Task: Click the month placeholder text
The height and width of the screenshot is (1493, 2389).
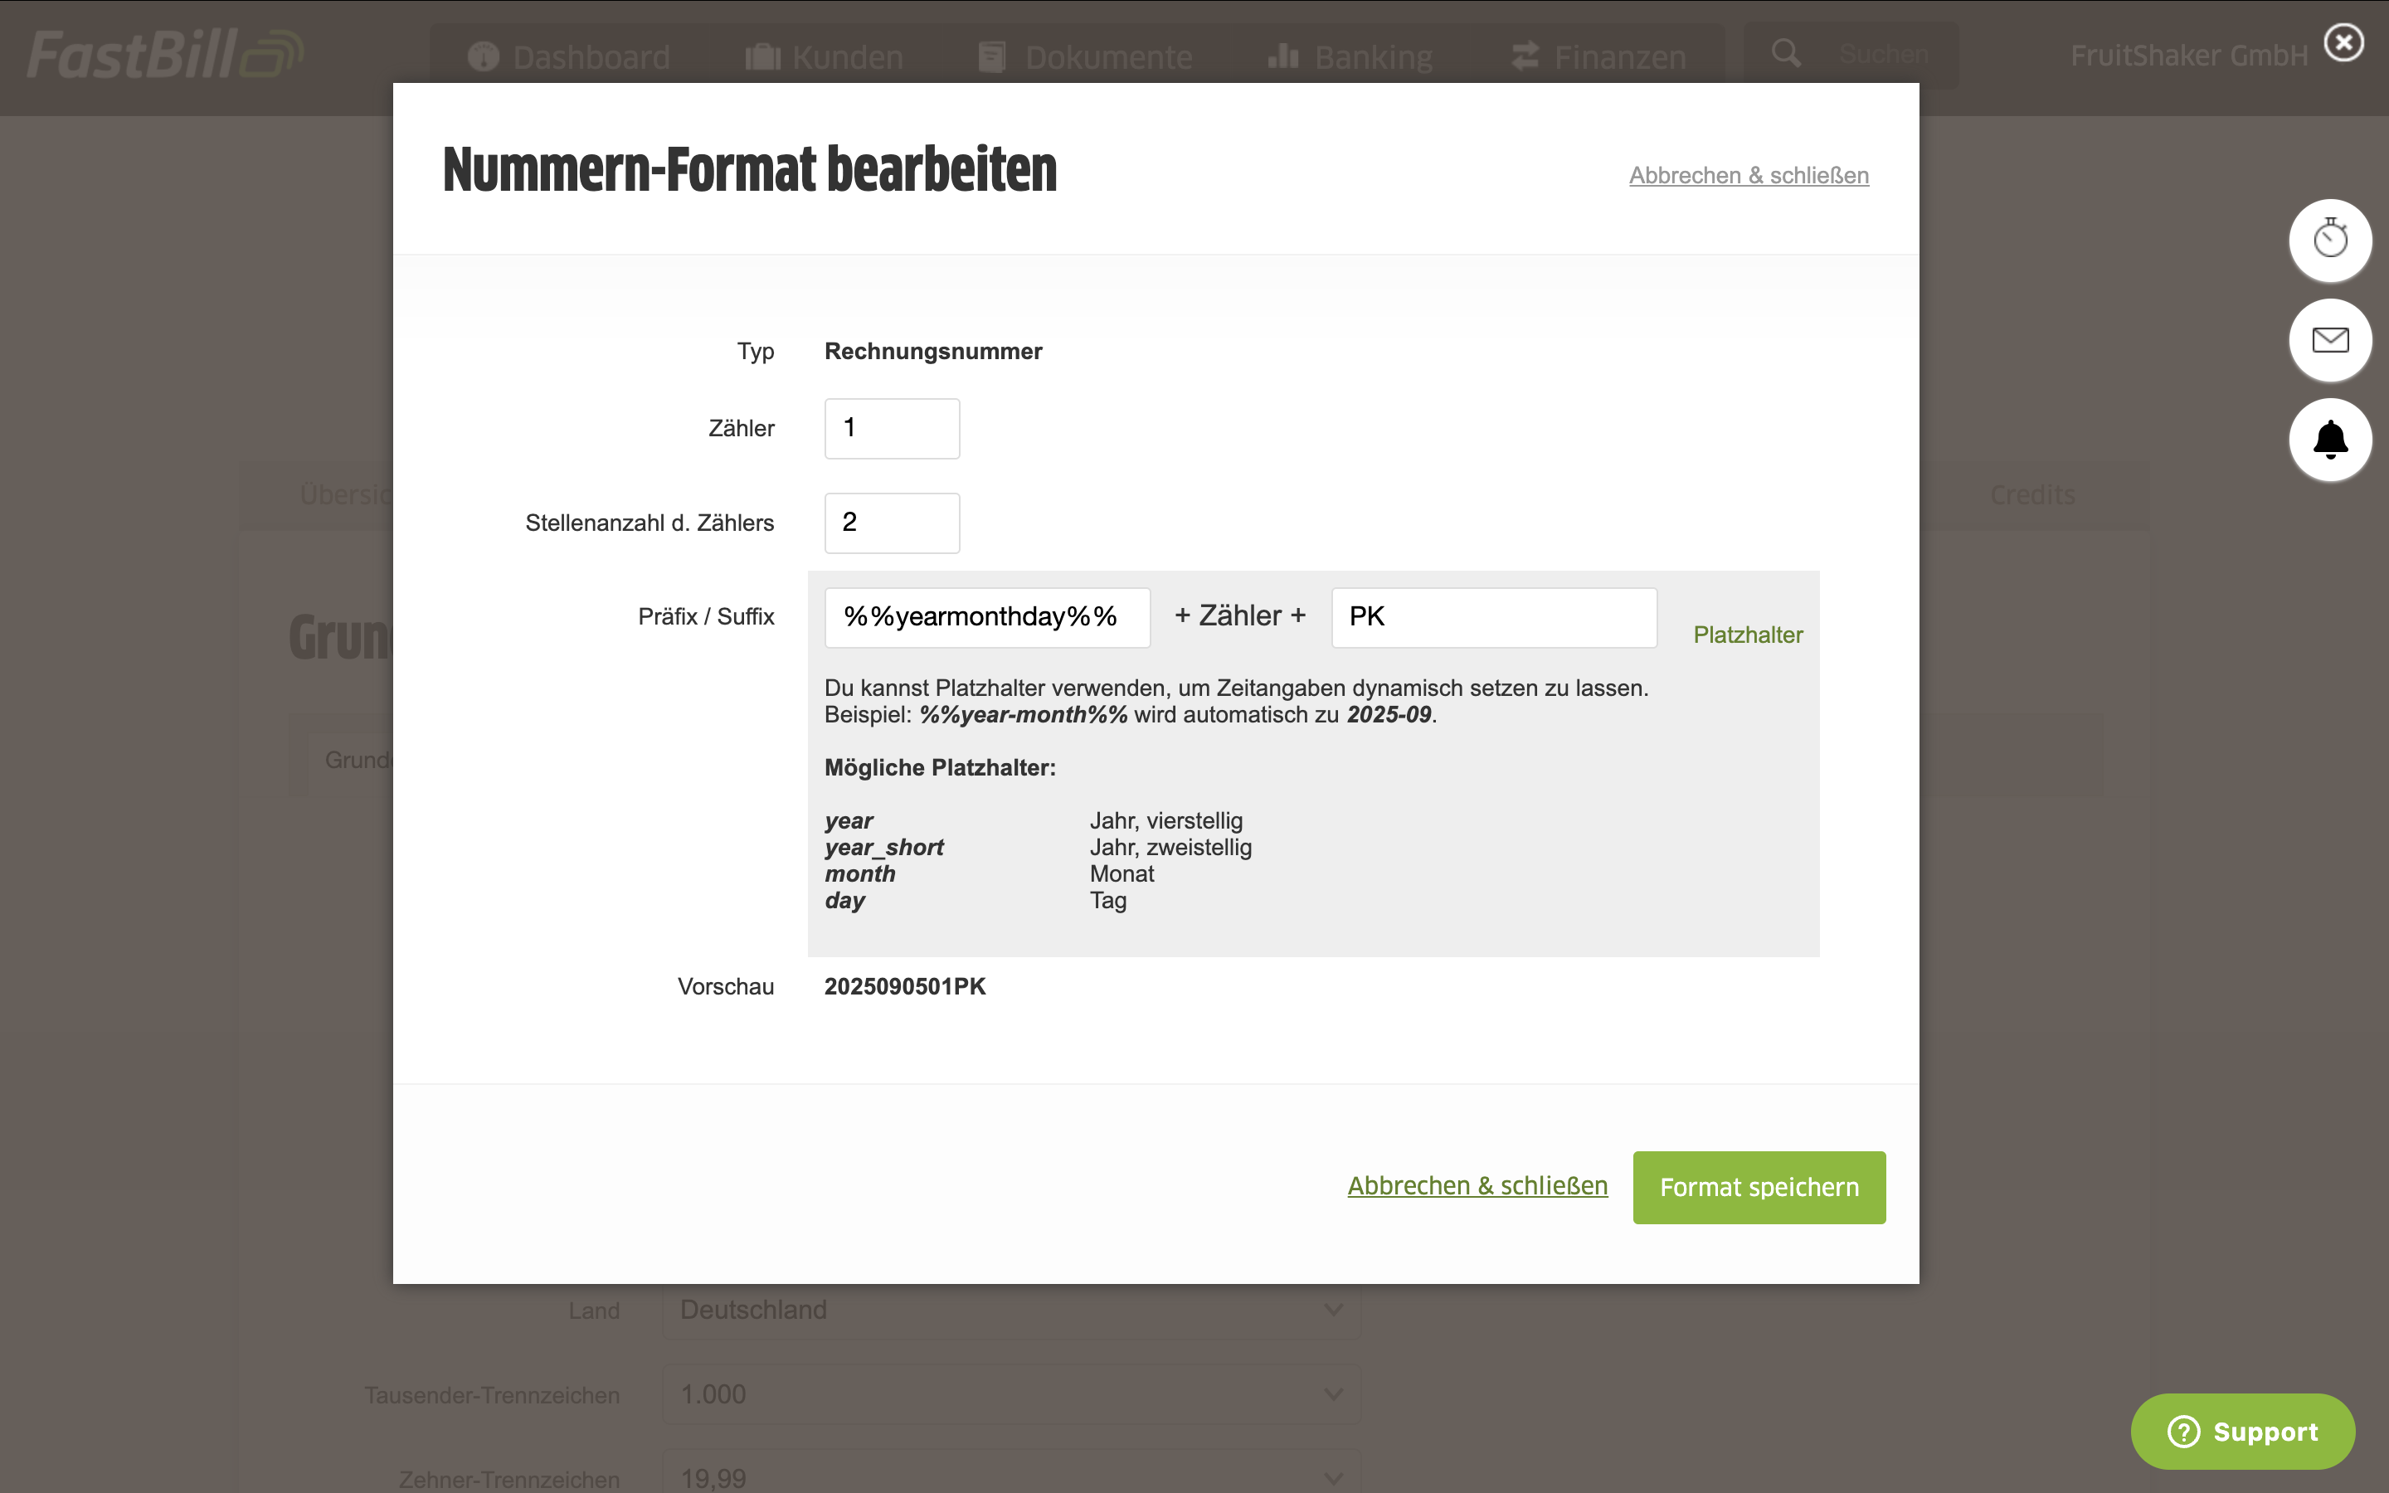Action: point(860,874)
